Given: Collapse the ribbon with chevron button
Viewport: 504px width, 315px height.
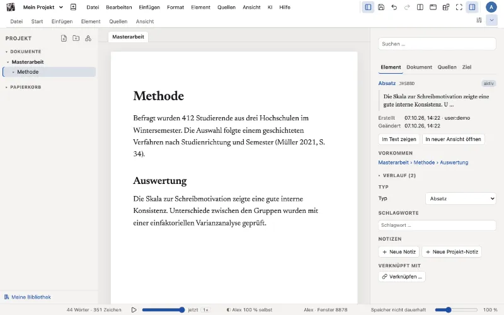Looking at the screenshot, I should coord(491,20).
